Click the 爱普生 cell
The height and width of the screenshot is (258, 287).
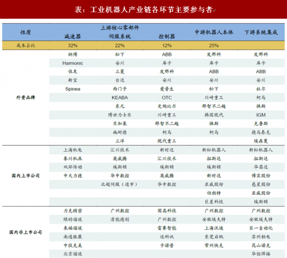click(167, 89)
